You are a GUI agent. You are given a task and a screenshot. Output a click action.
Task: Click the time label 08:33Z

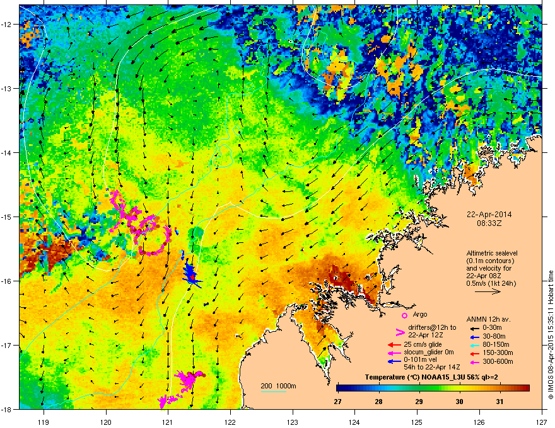pos(489,223)
